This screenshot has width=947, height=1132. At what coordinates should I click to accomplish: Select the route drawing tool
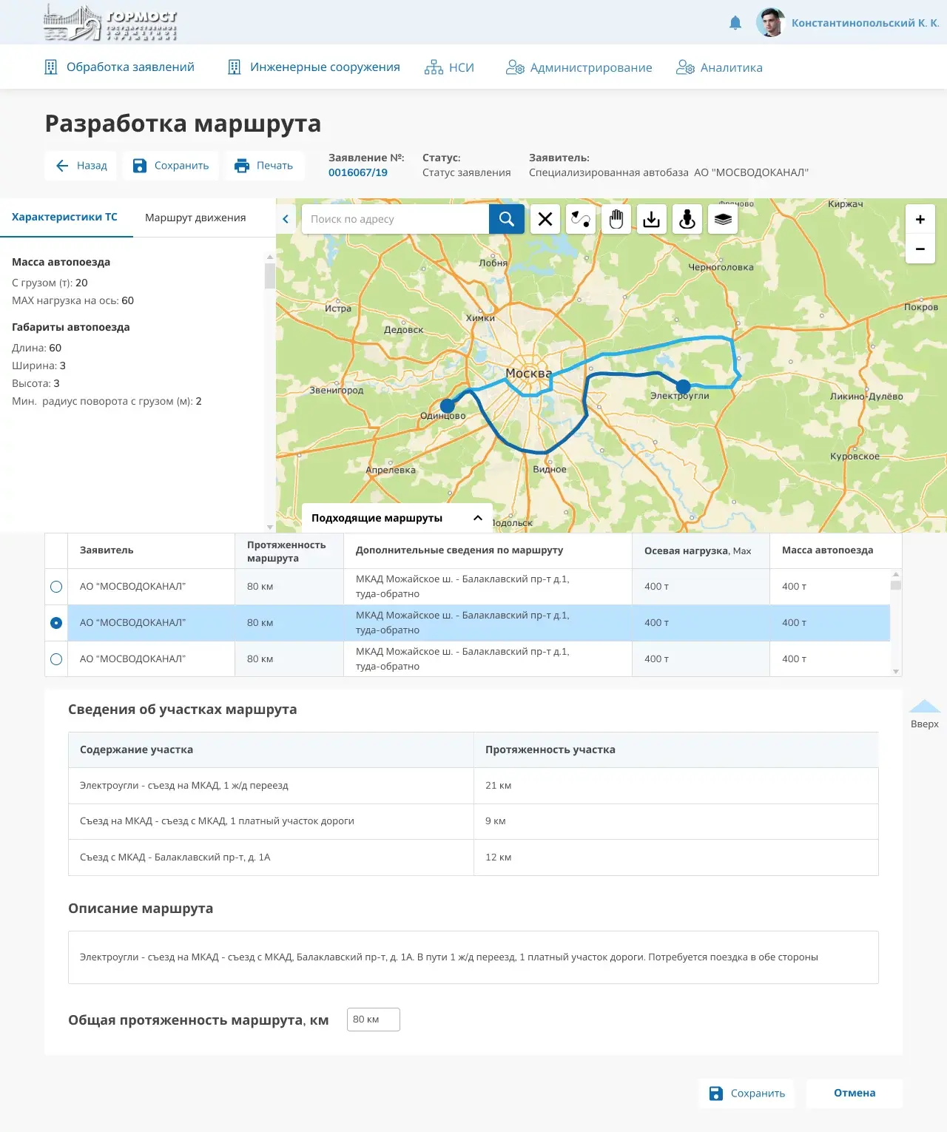(581, 219)
